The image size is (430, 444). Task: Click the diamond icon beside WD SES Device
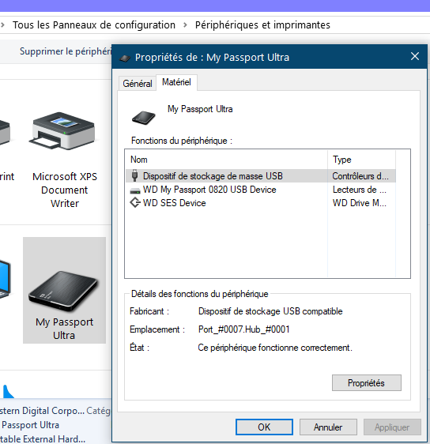tap(135, 202)
